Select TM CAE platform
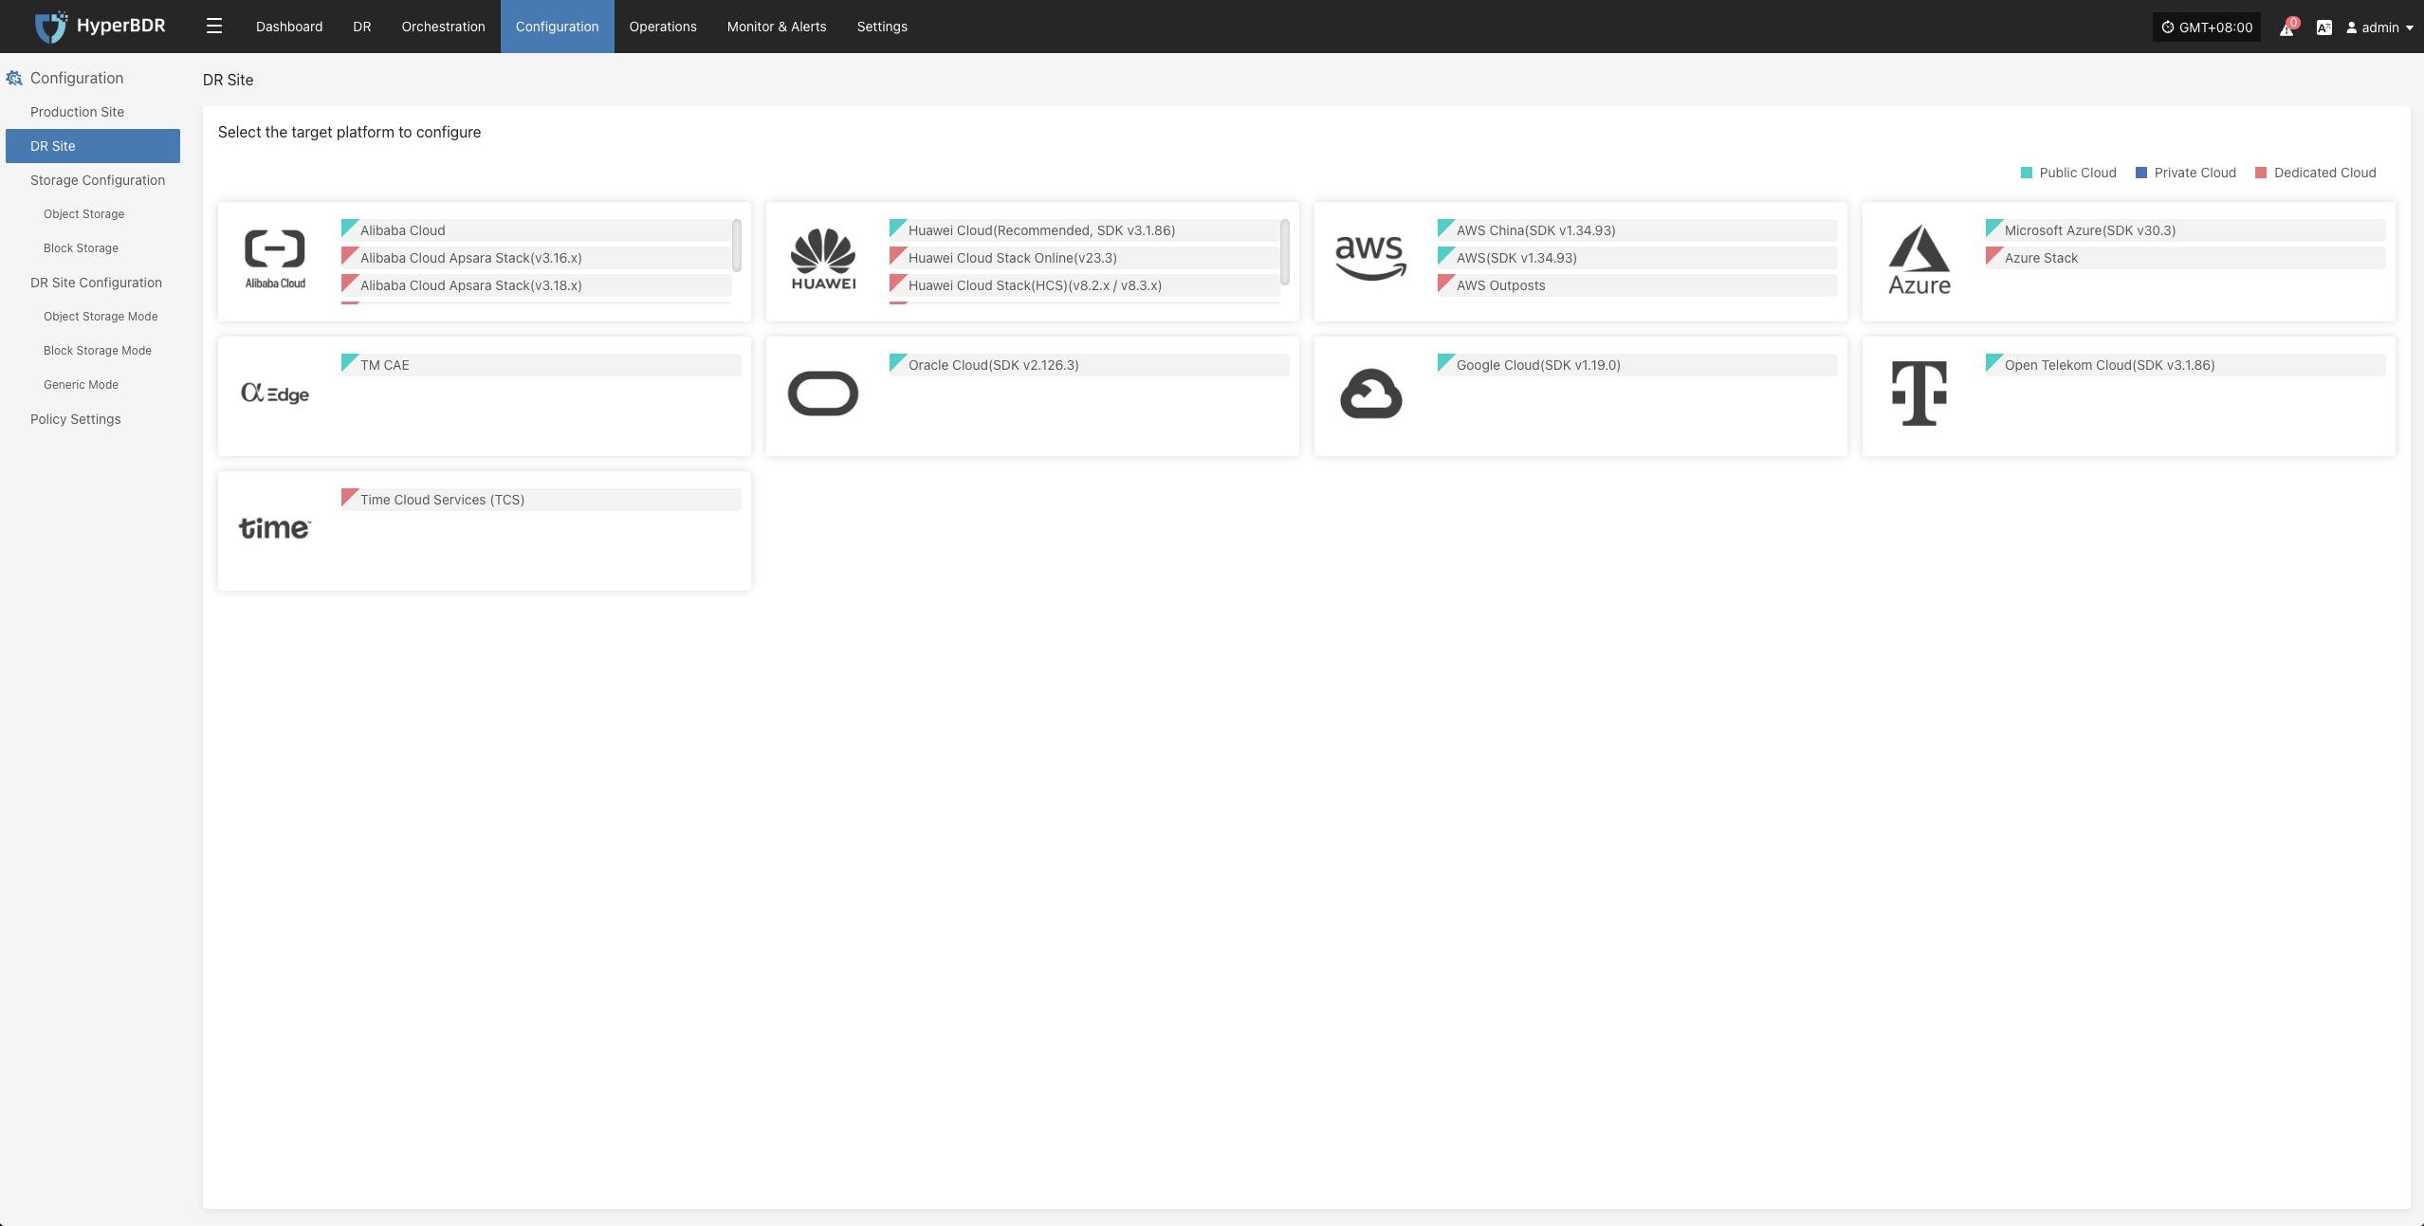 [x=542, y=365]
